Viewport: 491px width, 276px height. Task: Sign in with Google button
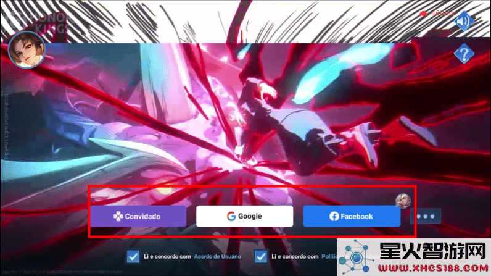[x=244, y=216]
